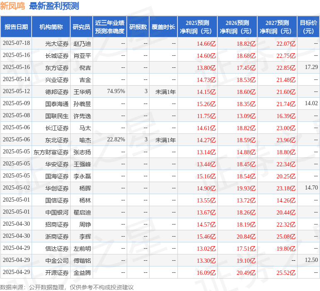320x291 pixels.
Task: Select the date 2025-07-18 cell
Action: tap(16, 43)
